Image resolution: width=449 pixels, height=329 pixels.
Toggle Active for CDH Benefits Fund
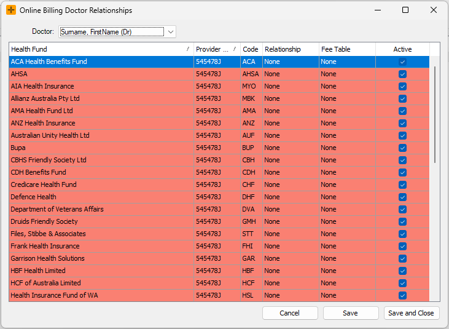[402, 173]
